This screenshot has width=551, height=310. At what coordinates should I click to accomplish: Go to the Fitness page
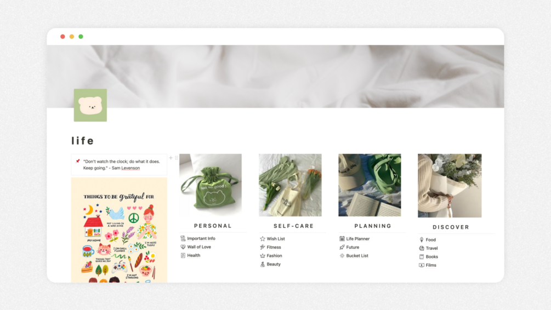[x=274, y=247]
